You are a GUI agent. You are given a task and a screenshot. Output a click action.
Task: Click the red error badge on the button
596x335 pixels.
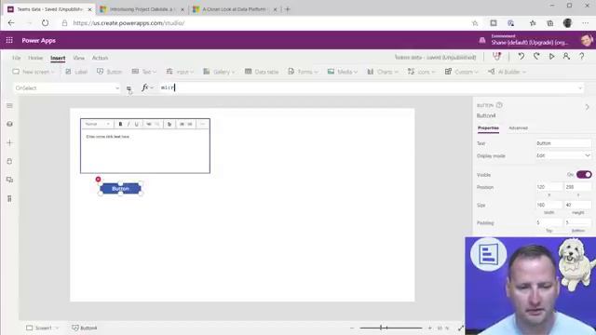tap(98, 180)
